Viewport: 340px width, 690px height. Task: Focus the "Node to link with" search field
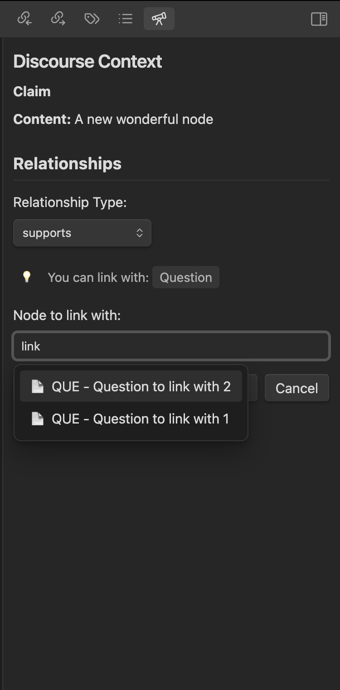(x=171, y=346)
